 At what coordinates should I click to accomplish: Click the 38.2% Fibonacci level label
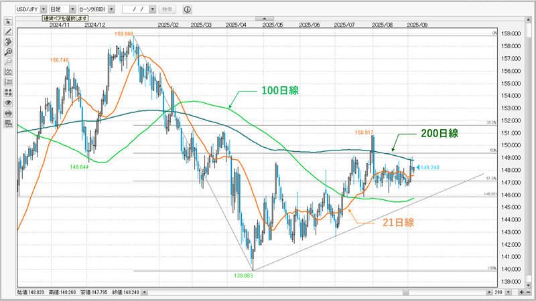tap(492, 122)
